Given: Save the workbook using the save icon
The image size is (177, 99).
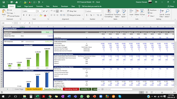Looking at the screenshot, I should 4,2.
